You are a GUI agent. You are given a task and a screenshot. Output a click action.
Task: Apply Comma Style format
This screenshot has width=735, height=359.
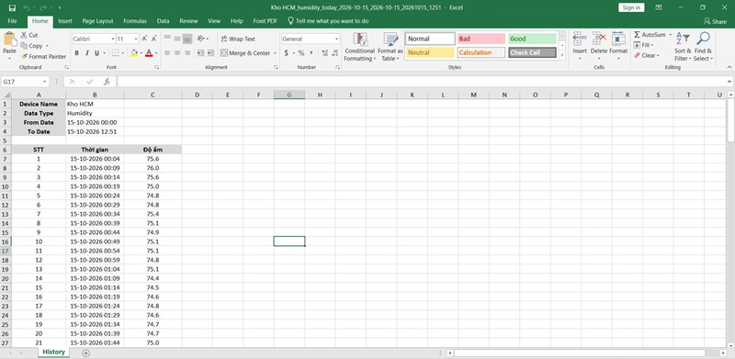tap(311, 53)
